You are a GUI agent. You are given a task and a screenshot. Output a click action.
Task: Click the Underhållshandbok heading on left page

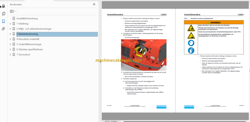pos(115,15)
